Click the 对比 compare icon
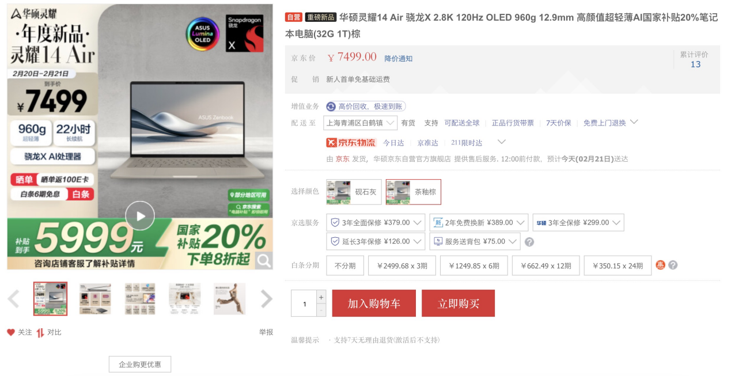 tap(40, 332)
